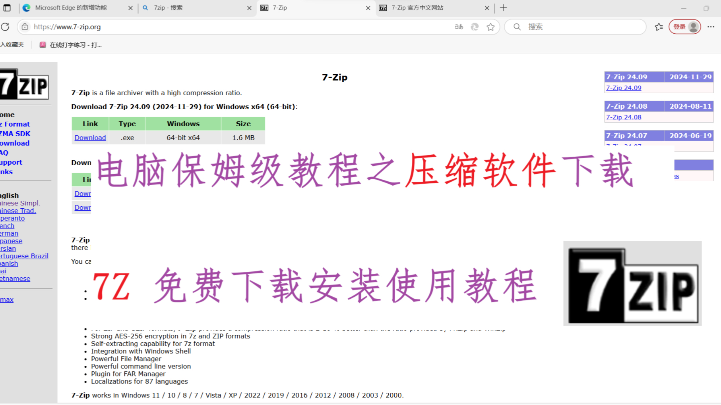
Task: Open the 7z Format sidebar link
Action: [x=15, y=124]
